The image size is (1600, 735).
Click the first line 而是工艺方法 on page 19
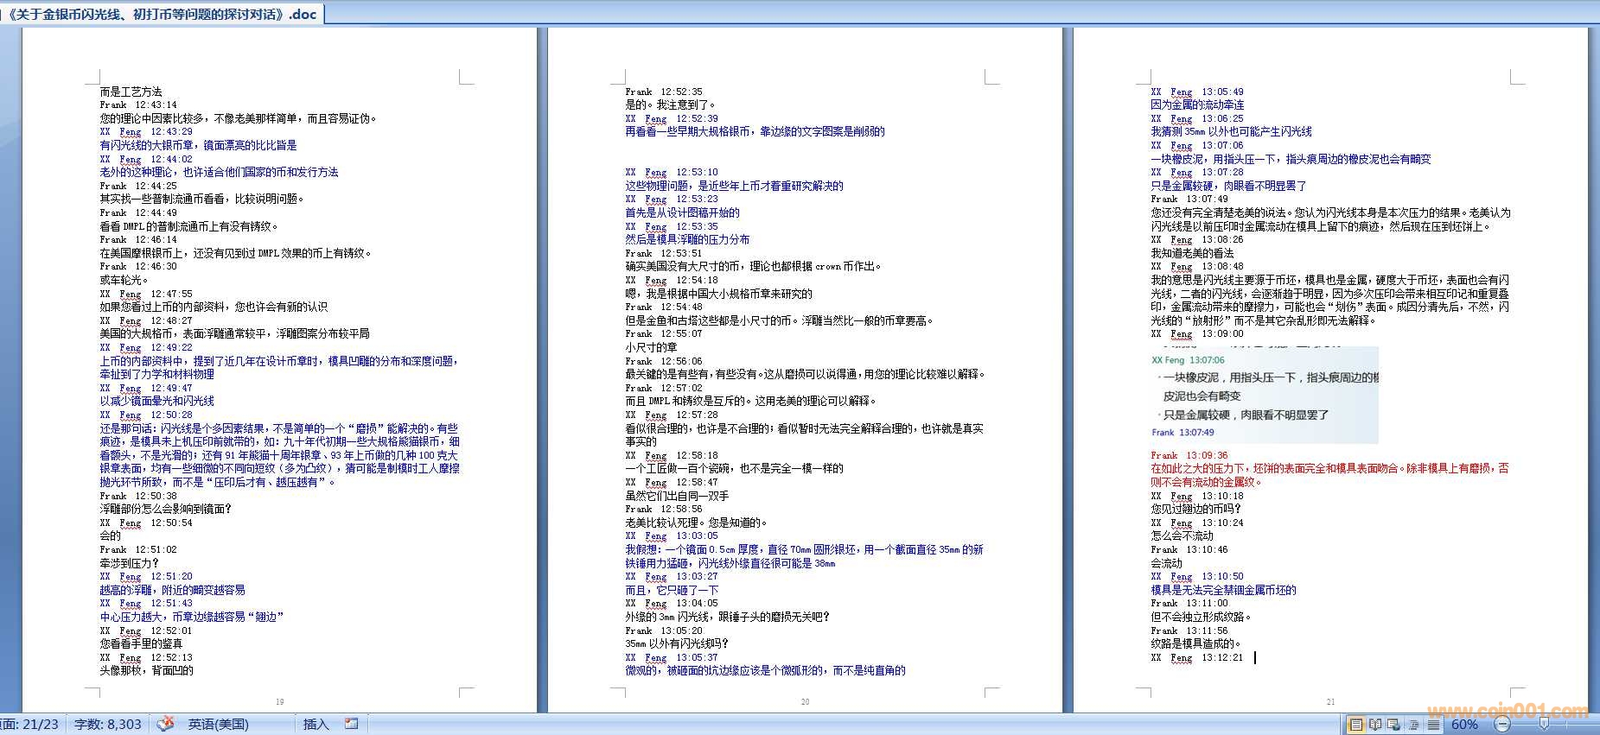(131, 92)
